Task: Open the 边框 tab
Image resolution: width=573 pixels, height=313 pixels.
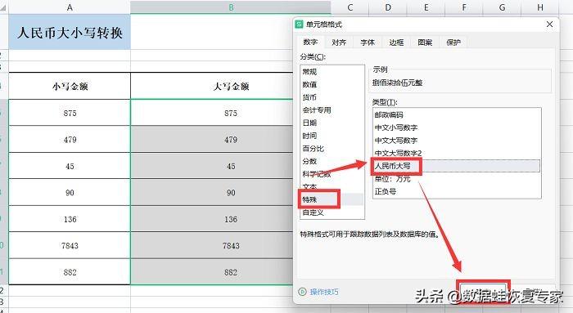Action: point(396,42)
